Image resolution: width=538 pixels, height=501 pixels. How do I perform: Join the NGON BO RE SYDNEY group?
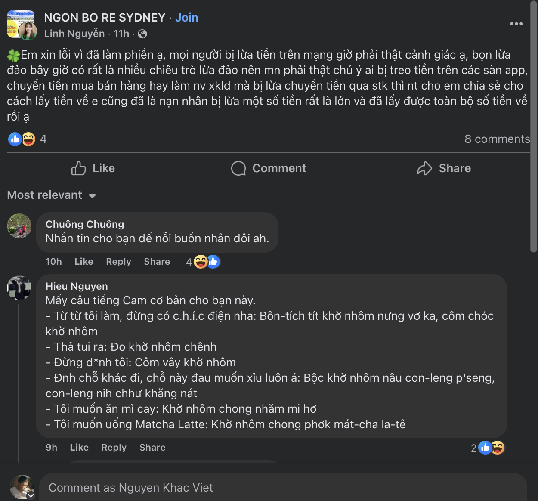pyautogui.click(x=187, y=18)
